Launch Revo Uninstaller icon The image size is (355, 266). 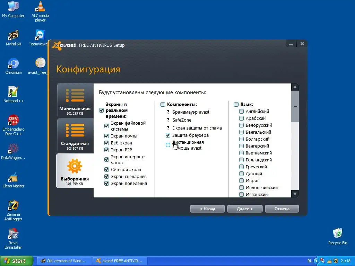pos(13,239)
